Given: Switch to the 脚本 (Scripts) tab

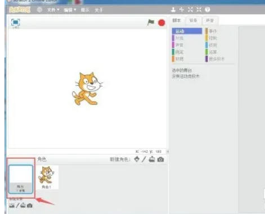Looking at the screenshot, I should [x=177, y=20].
